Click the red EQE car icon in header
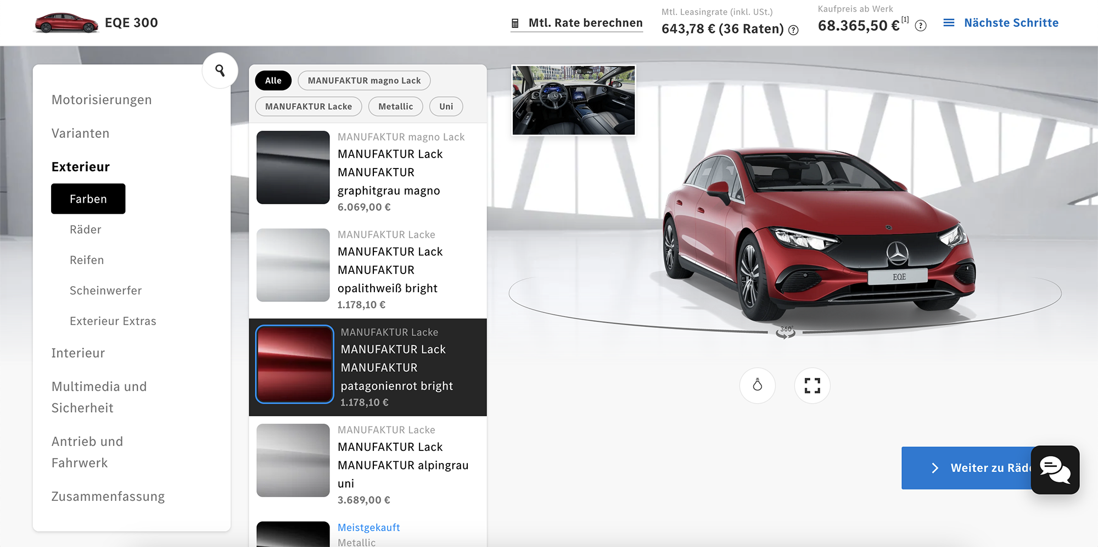This screenshot has height=547, width=1098. (x=66, y=23)
